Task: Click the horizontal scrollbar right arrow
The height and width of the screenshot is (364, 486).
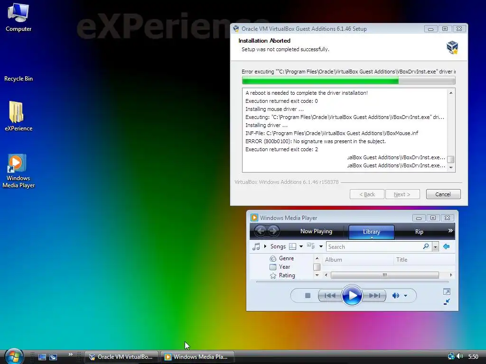Action: tap(451, 275)
